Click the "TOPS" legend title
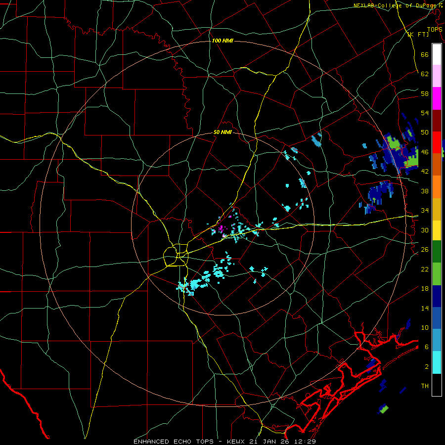Image resolution: width=445 pixels, height=445 pixels. point(435,30)
